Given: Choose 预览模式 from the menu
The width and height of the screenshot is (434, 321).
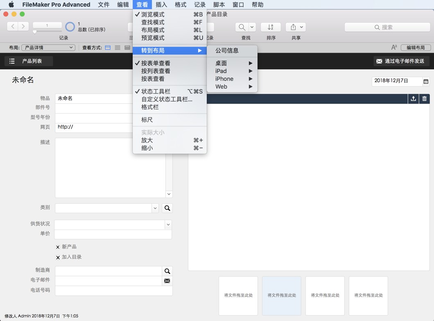Looking at the screenshot, I should pyautogui.click(x=170, y=38).
